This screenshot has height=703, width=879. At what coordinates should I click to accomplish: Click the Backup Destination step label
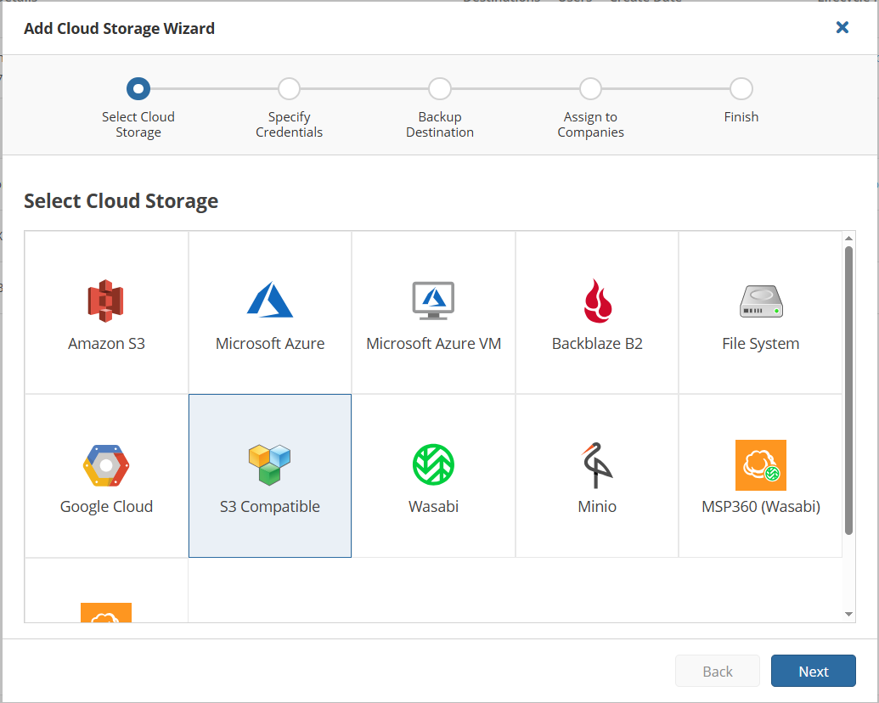coord(440,125)
